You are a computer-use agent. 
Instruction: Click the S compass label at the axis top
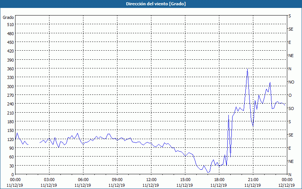click(x=290, y=16)
